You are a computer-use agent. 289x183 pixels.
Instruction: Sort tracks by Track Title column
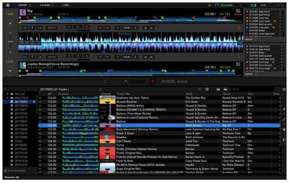(123, 94)
